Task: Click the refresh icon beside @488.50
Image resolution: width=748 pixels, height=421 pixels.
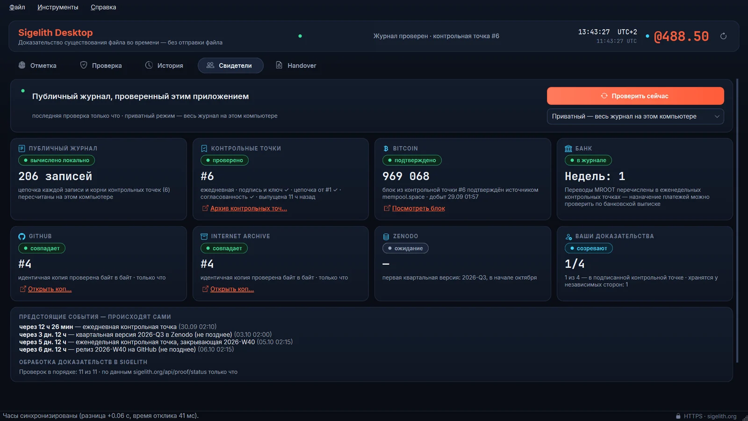Action: [x=723, y=36]
